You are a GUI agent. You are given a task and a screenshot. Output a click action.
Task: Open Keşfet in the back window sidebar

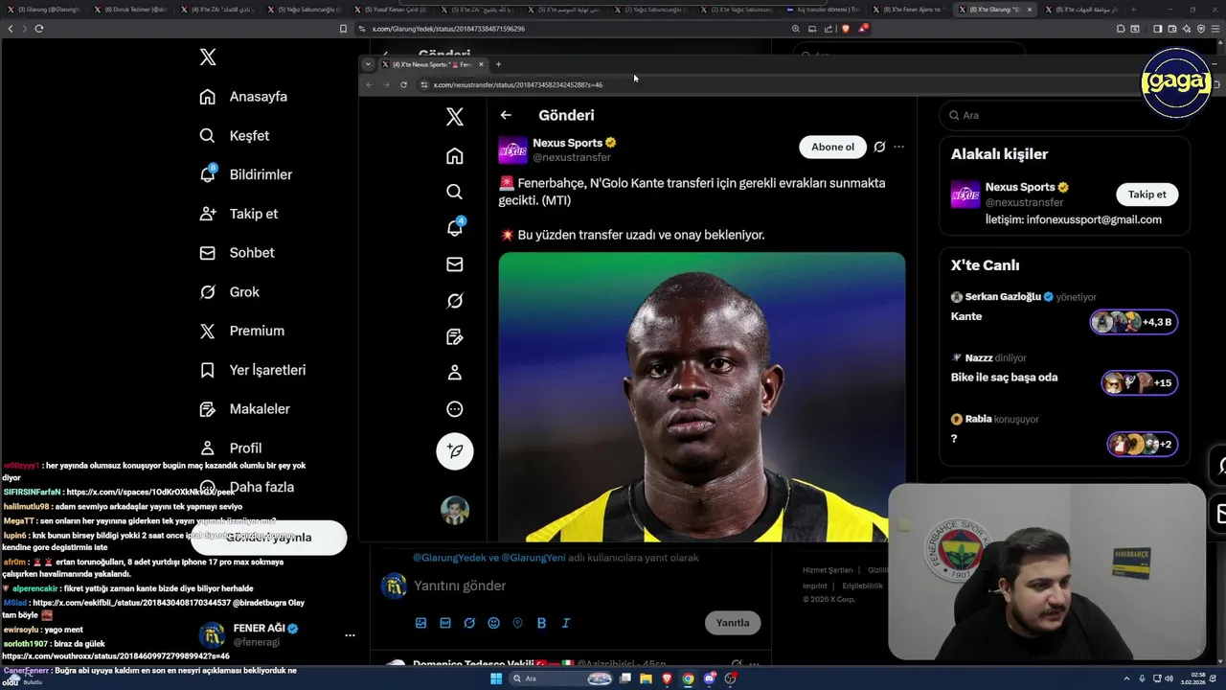[235, 136]
